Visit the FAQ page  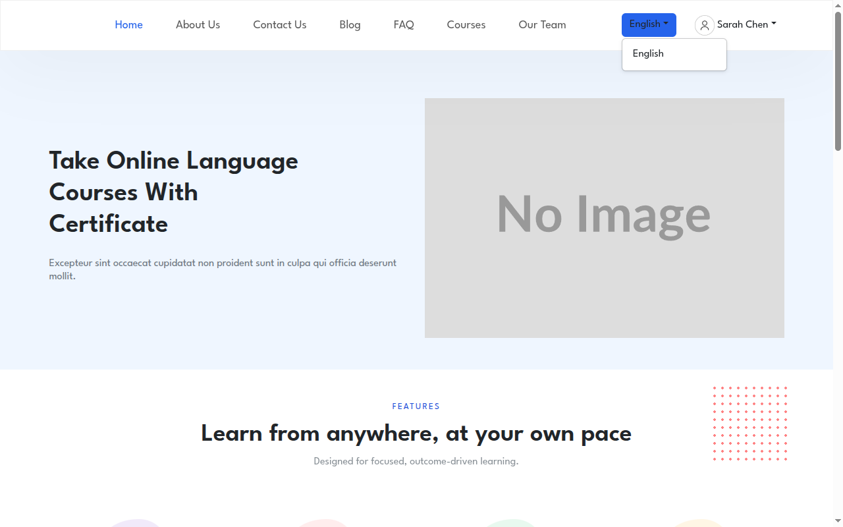pos(404,25)
